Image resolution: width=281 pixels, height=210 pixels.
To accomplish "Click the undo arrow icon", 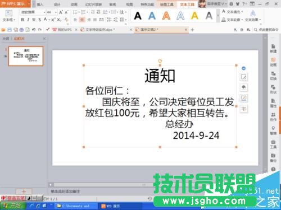I will (34, 30).
